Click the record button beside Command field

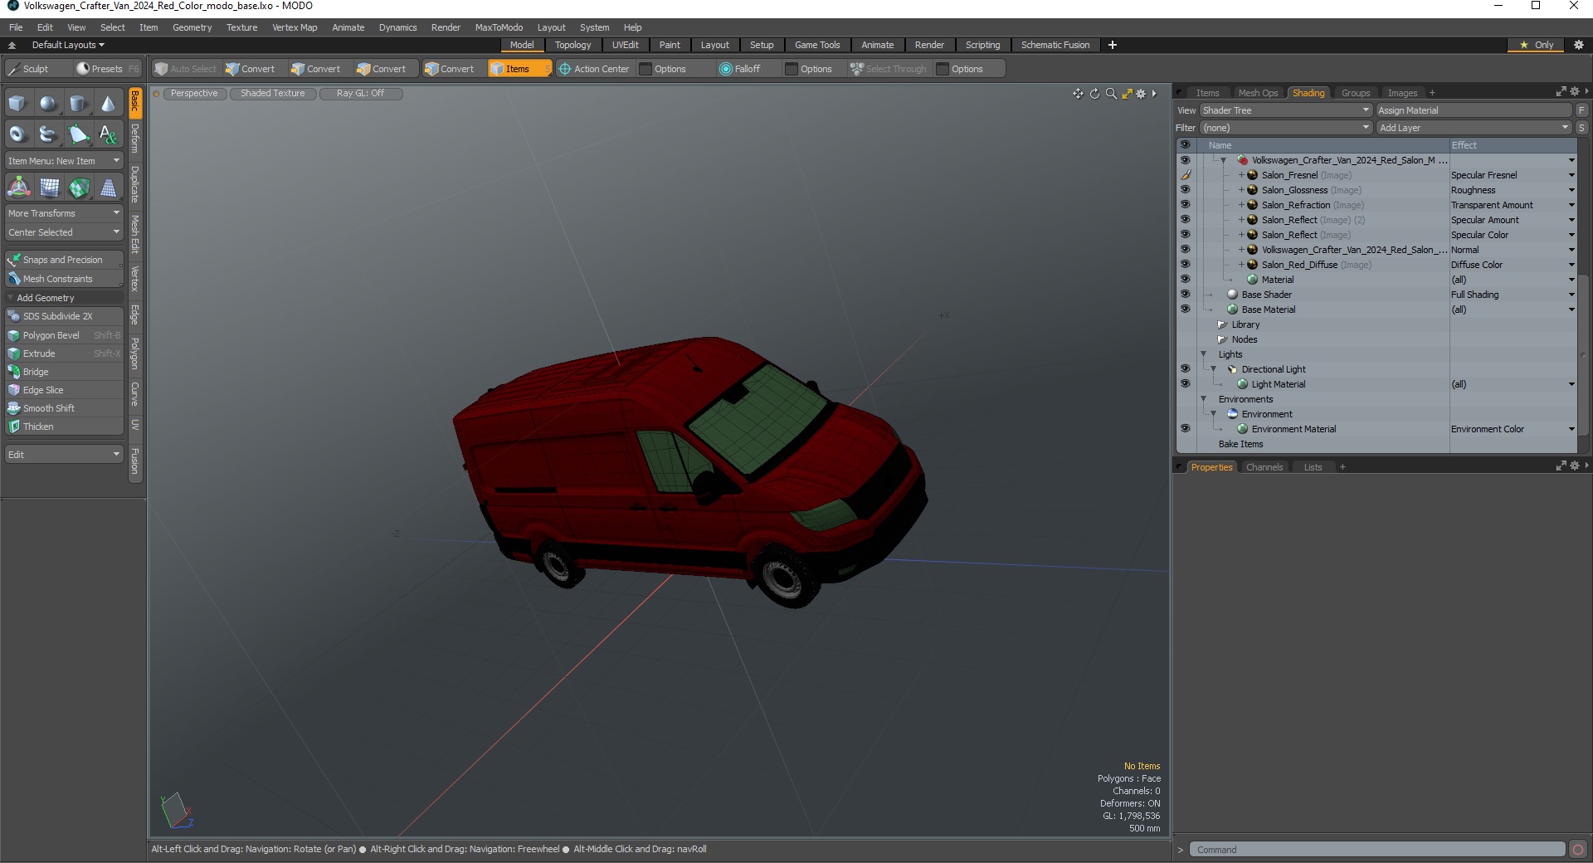[1578, 849]
